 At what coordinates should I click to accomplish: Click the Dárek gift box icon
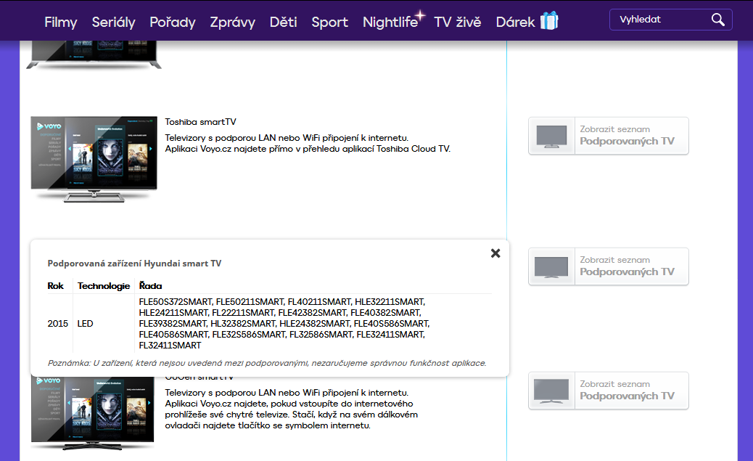[549, 21]
